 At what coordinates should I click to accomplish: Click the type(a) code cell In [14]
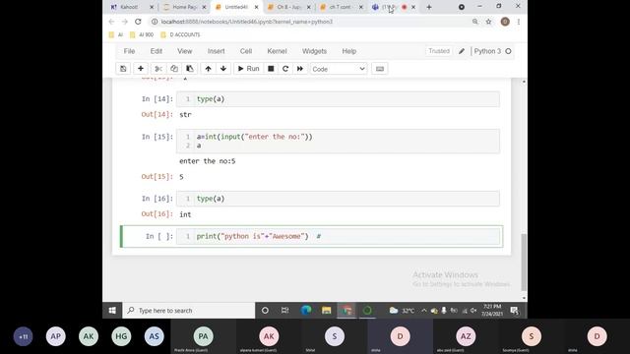point(338,99)
